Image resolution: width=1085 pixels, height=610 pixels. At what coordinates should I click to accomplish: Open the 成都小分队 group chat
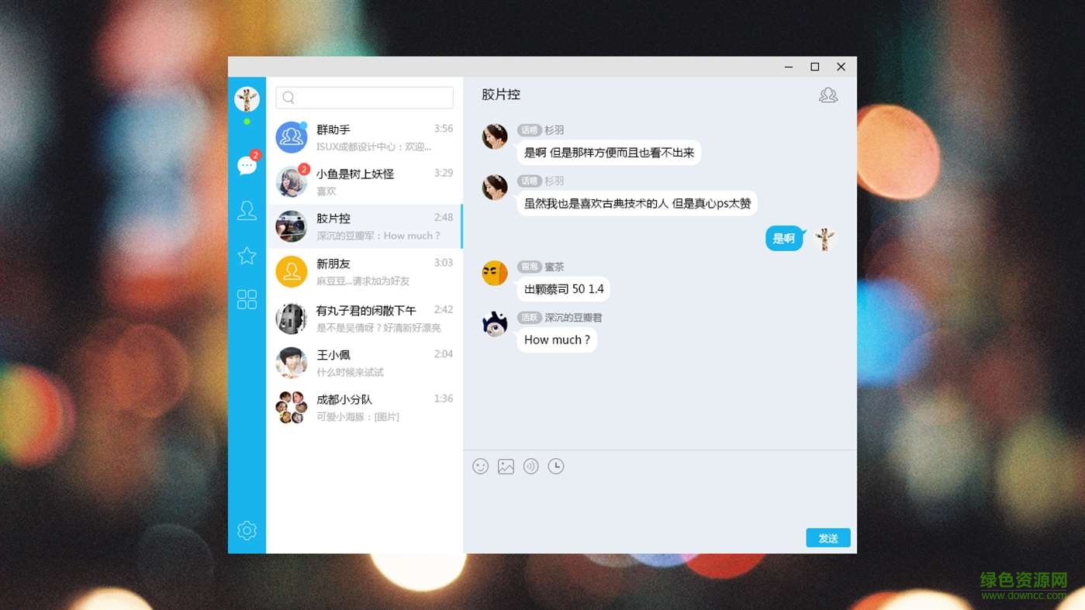click(365, 407)
